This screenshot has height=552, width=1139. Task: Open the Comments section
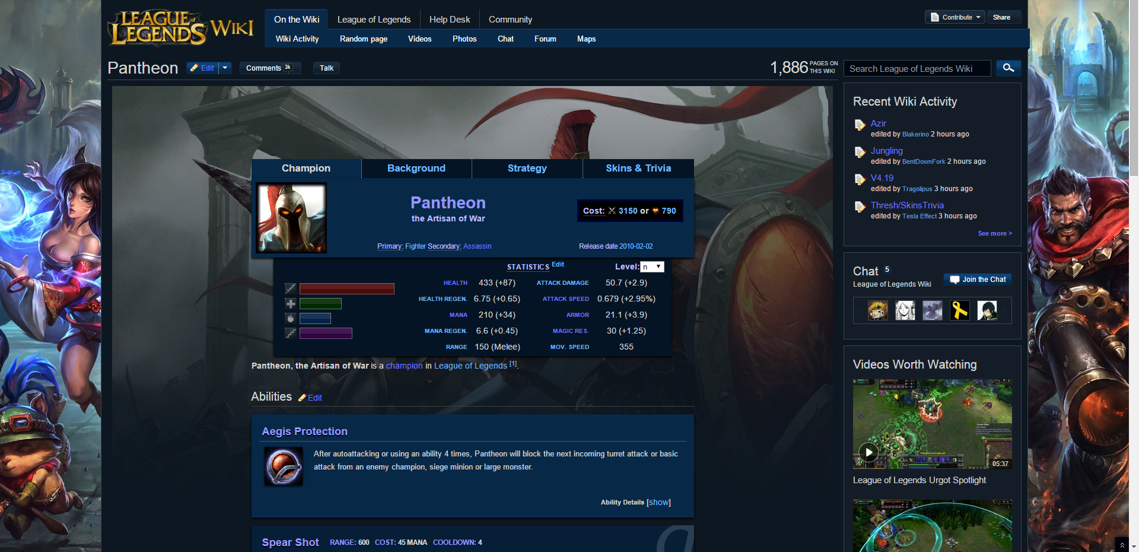[x=270, y=68]
